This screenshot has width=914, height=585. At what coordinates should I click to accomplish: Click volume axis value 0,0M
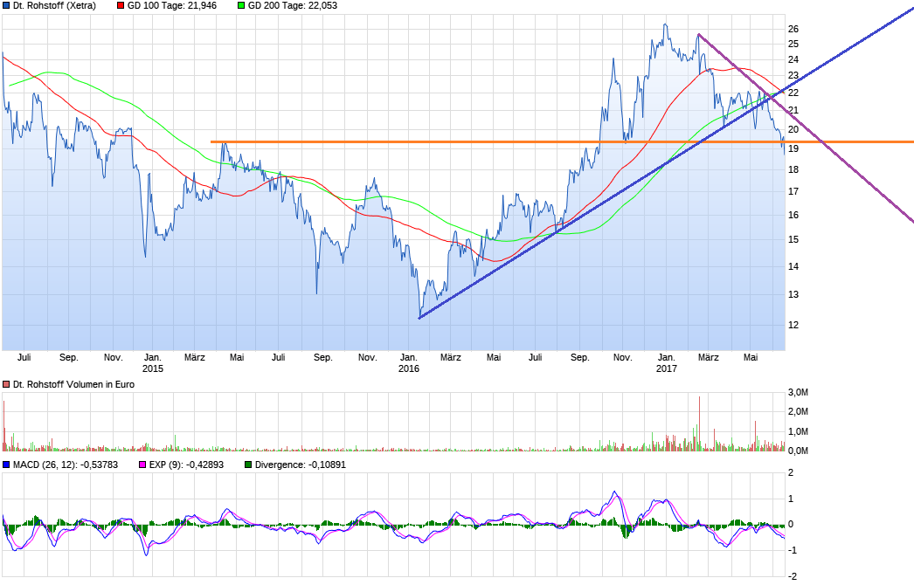(798, 451)
